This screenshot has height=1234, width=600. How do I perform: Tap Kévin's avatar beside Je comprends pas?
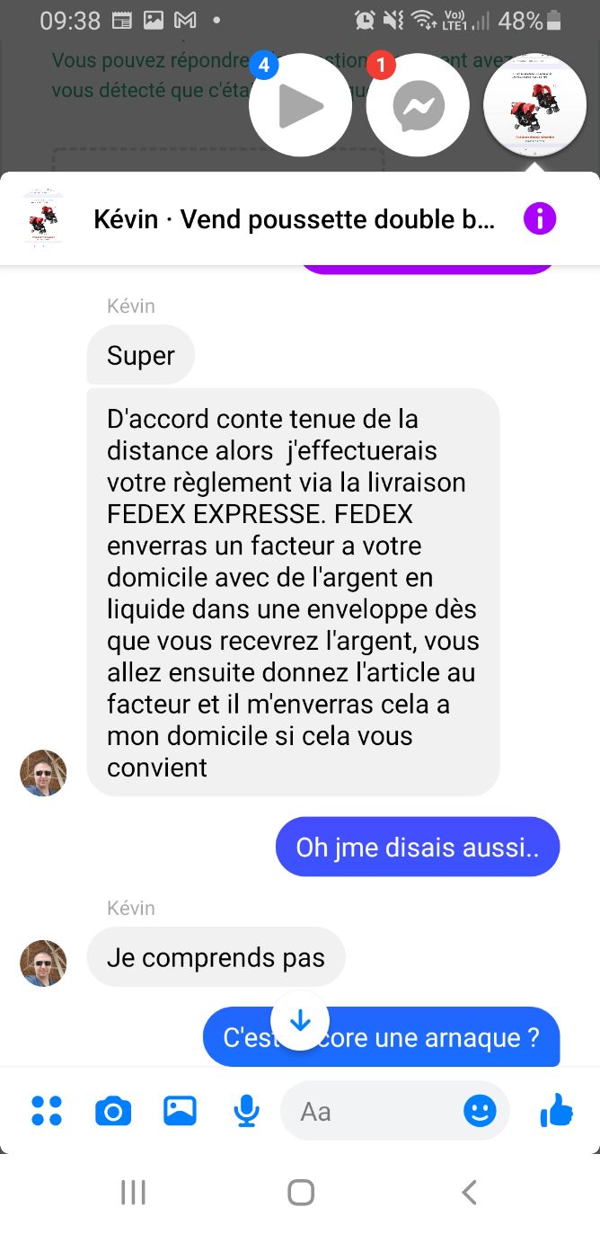pyautogui.click(x=43, y=963)
